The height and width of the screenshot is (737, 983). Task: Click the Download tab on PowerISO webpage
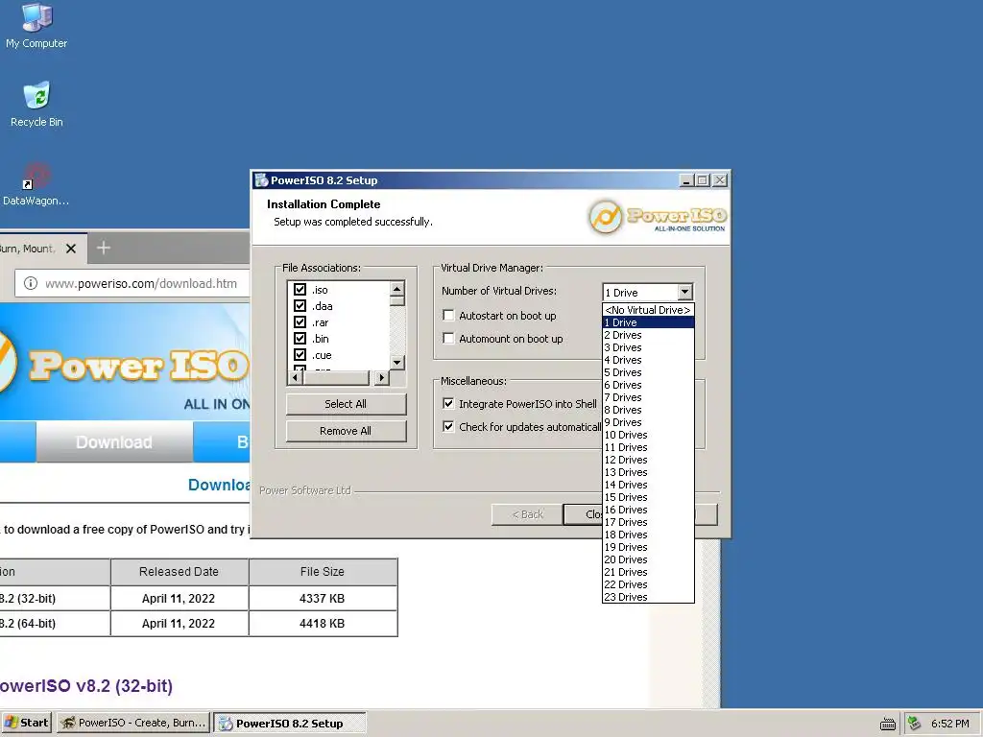(114, 441)
